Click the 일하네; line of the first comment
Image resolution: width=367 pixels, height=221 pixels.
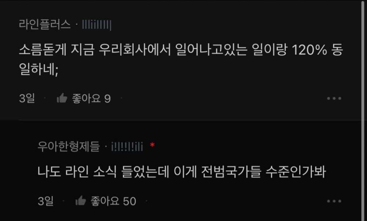[39, 69]
